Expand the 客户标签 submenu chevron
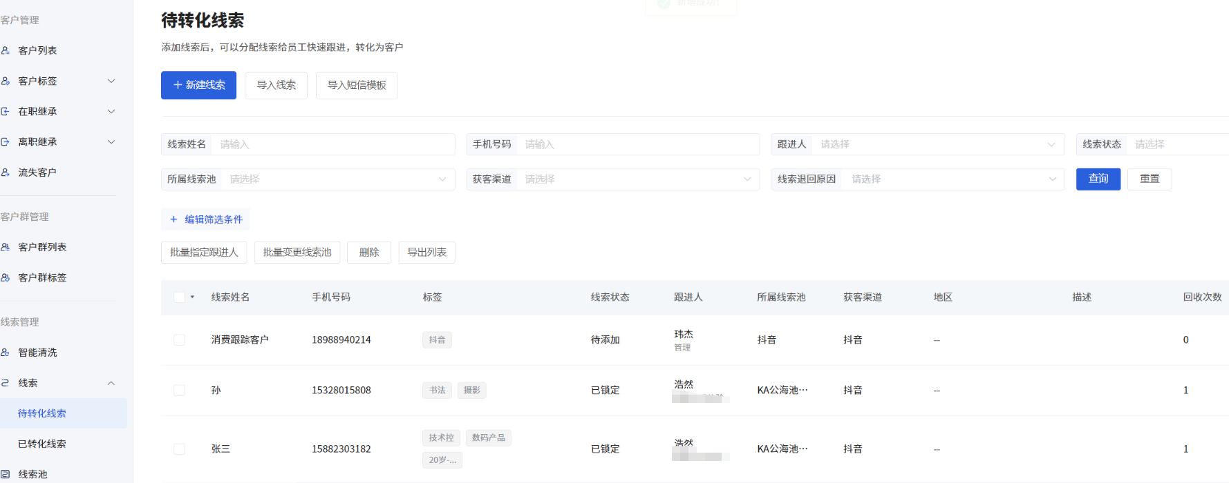The width and height of the screenshot is (1229, 483). [111, 81]
